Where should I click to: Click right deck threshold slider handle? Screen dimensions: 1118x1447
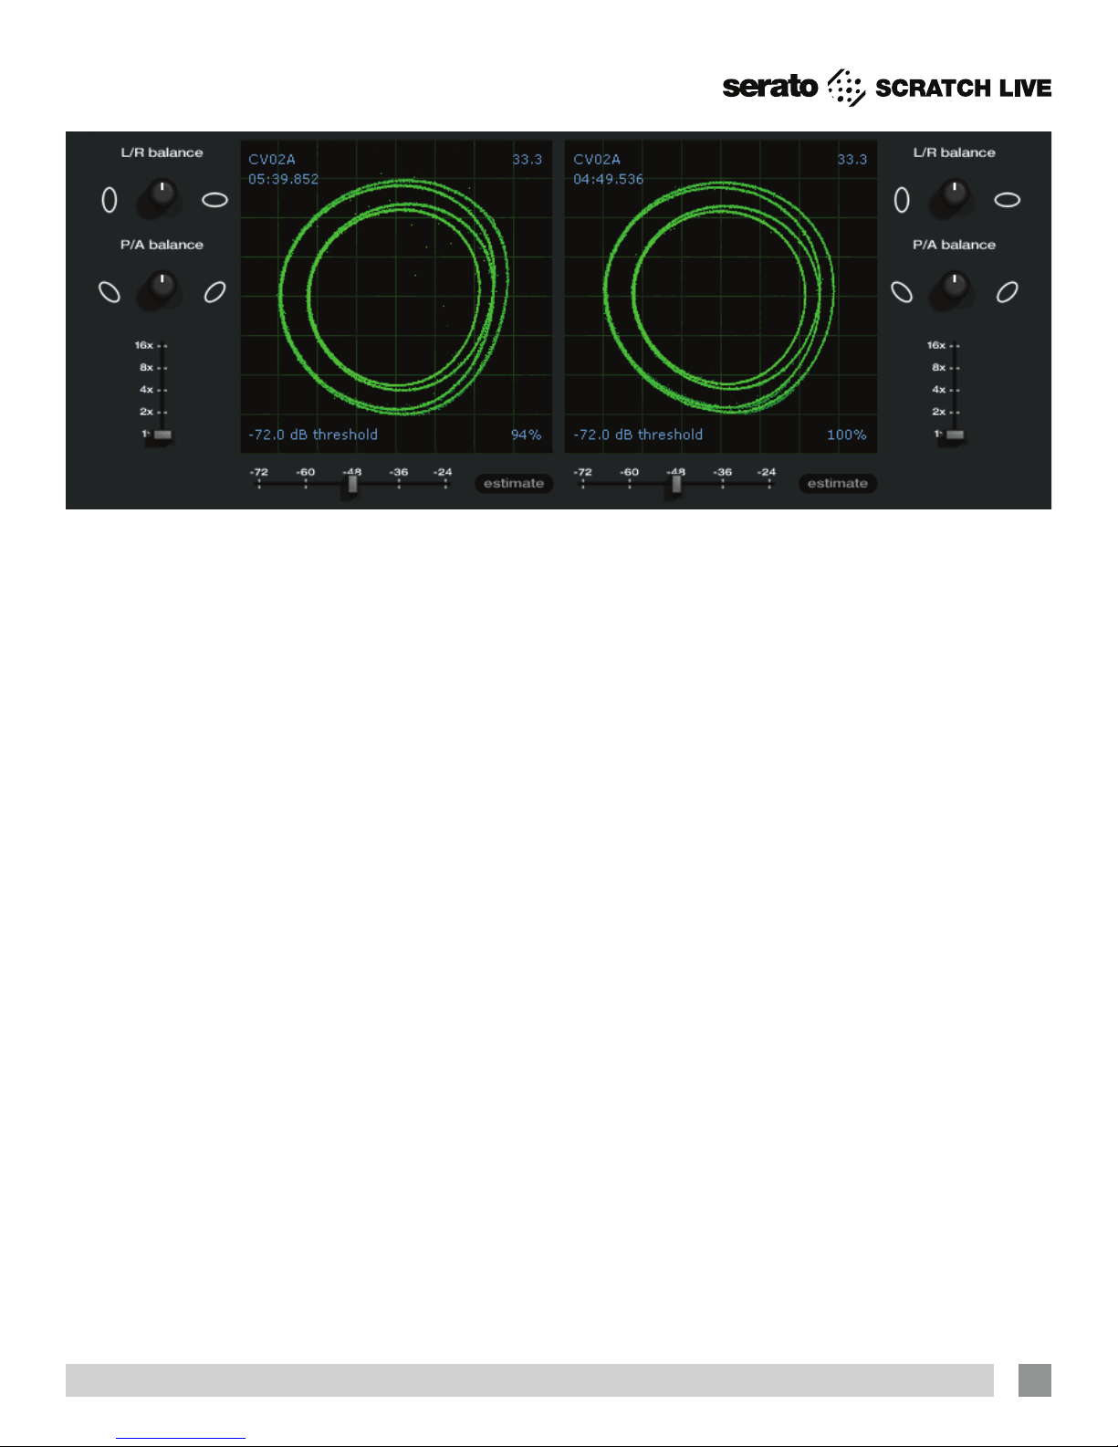tap(676, 485)
